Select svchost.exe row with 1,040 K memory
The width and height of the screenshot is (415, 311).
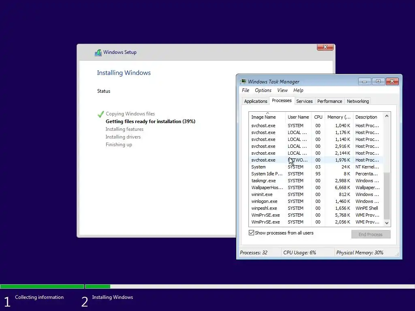click(x=316, y=126)
